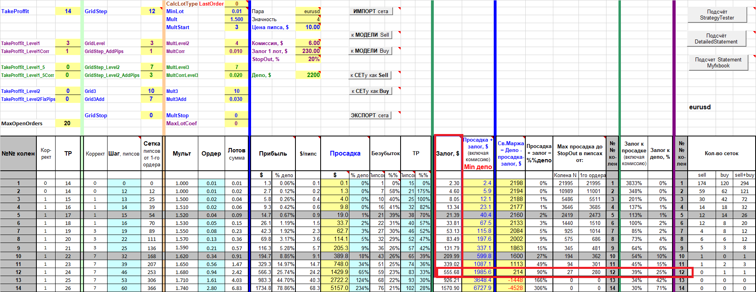Click the TakeProffit label

click(15, 11)
